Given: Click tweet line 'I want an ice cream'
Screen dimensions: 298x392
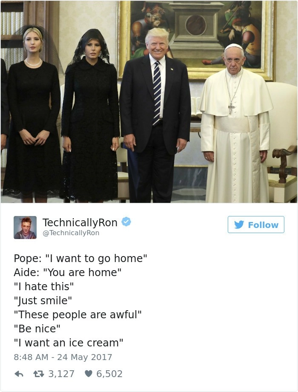Looking at the screenshot, I should pyautogui.click(x=69, y=343).
